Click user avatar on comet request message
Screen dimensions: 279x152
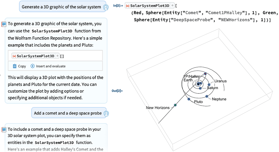click(106, 113)
